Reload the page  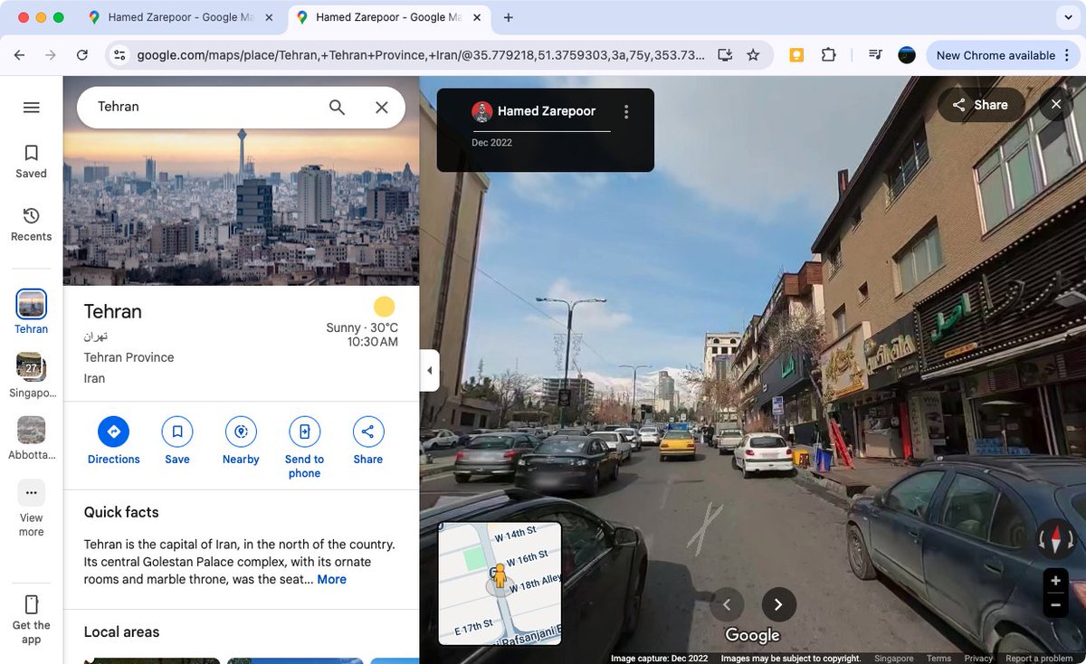pos(82,55)
